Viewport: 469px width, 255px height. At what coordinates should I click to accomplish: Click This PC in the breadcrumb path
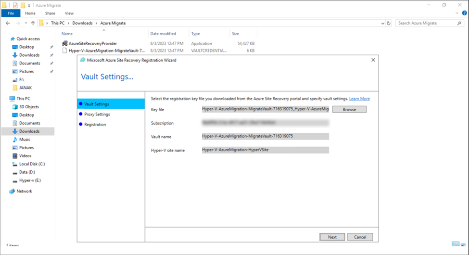[58, 23]
